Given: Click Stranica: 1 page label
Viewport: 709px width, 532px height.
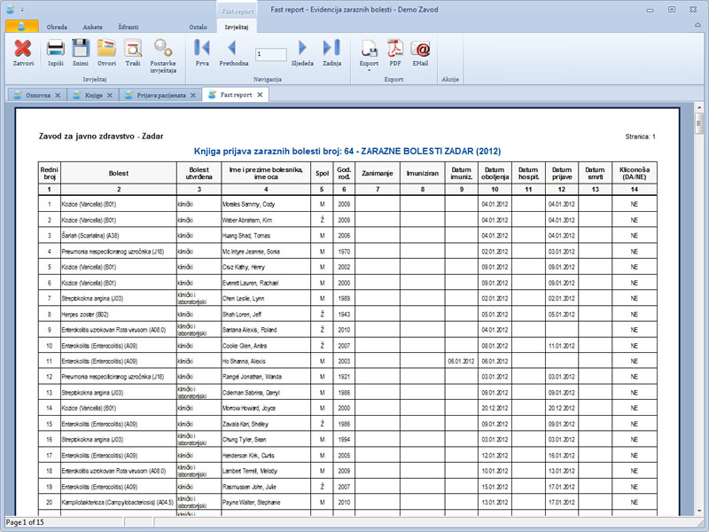Looking at the screenshot, I should (640, 137).
